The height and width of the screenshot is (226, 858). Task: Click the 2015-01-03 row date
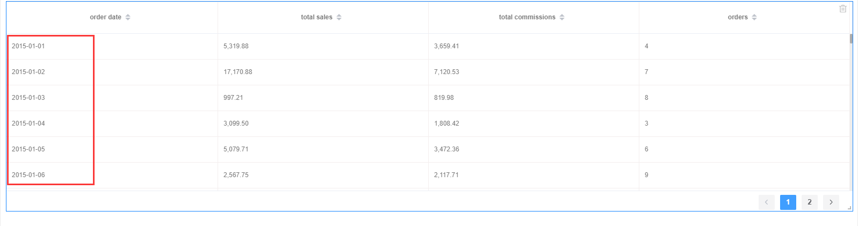28,98
